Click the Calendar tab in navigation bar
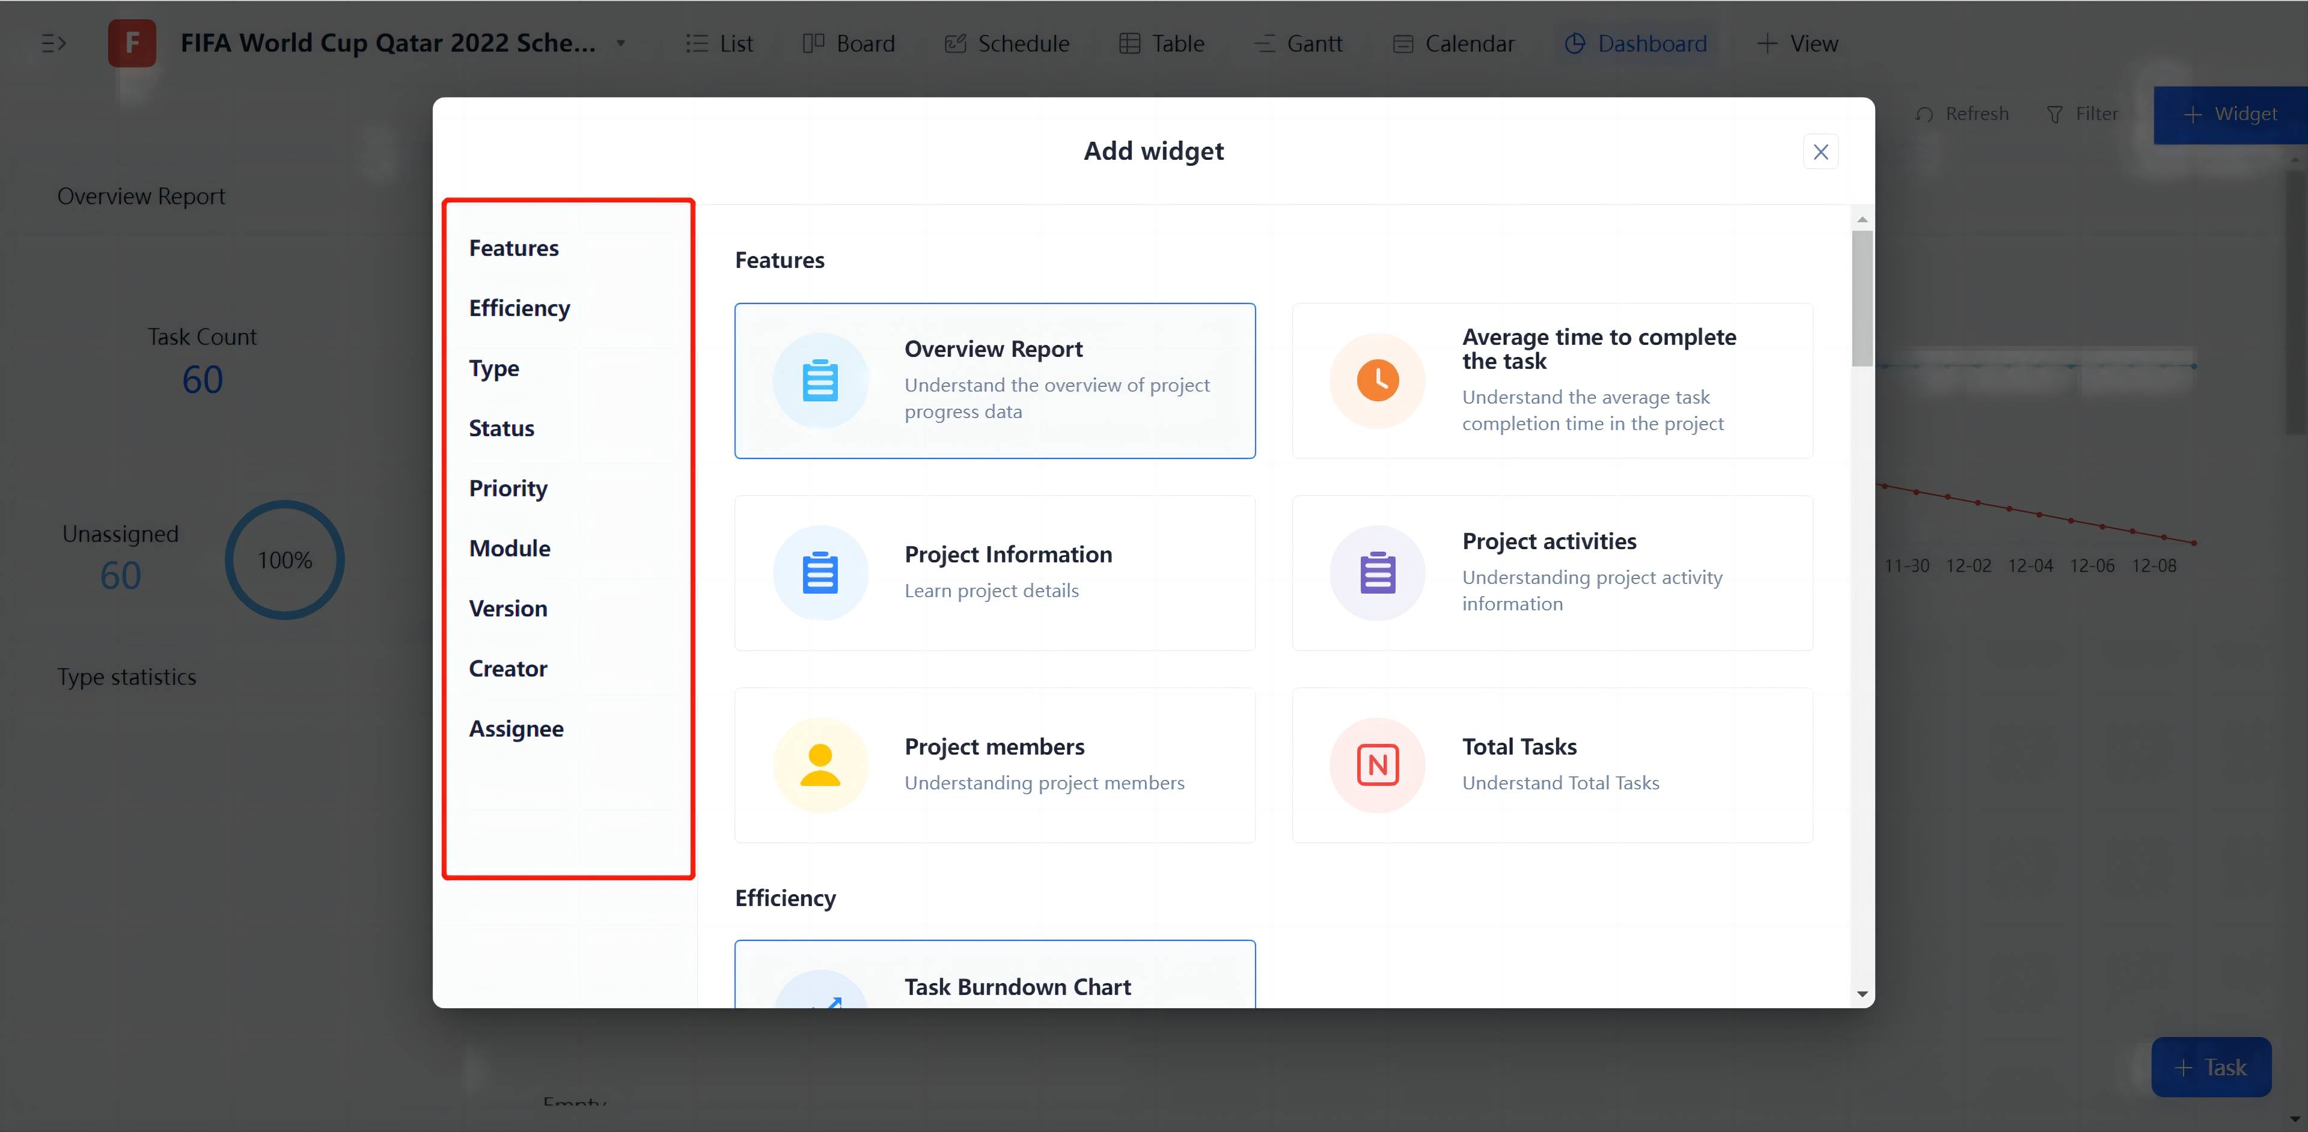This screenshot has width=2308, height=1132. point(1471,43)
